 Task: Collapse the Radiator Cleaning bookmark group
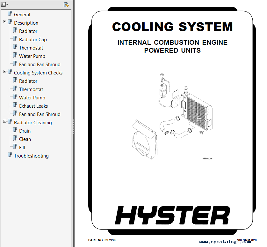pos(4,121)
